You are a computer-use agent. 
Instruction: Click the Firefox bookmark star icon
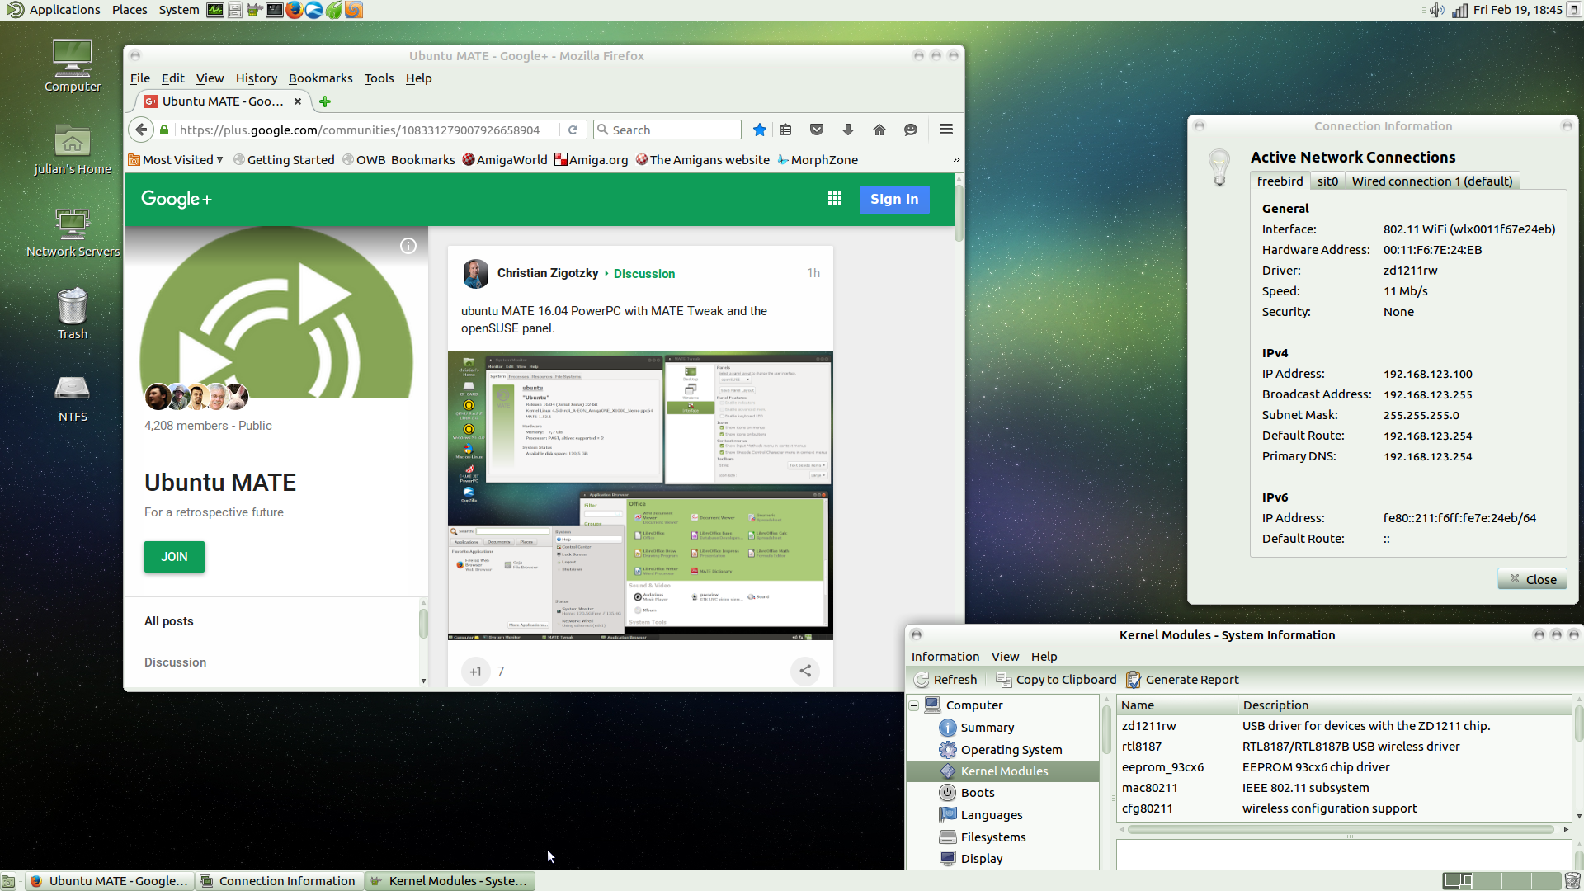tap(759, 130)
